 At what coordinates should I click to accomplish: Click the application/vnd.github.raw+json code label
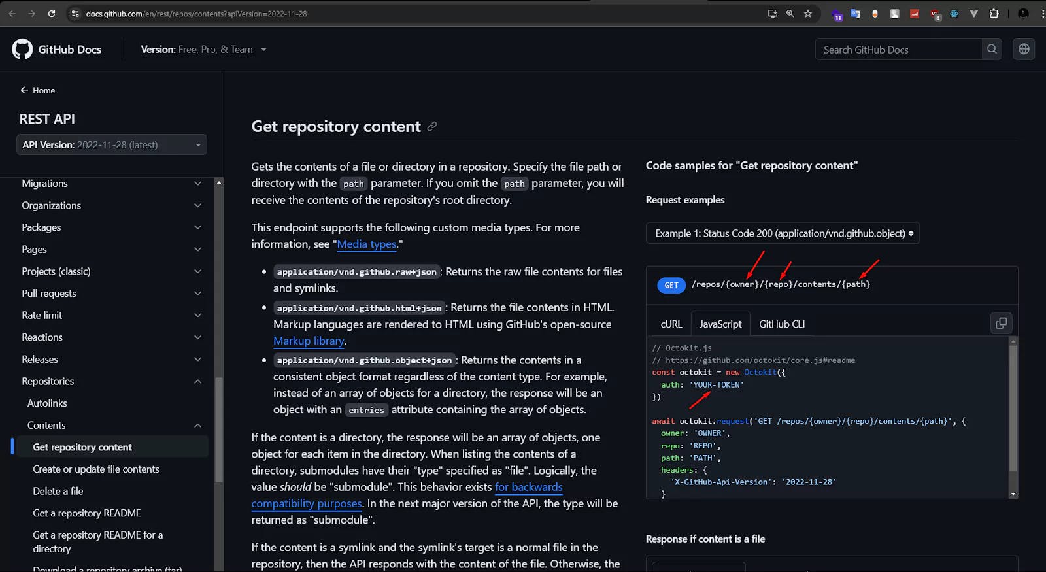[356, 272]
